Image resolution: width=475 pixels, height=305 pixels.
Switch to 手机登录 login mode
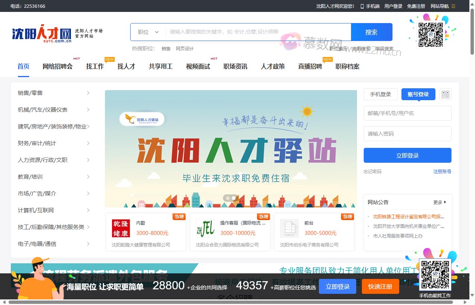(x=381, y=94)
